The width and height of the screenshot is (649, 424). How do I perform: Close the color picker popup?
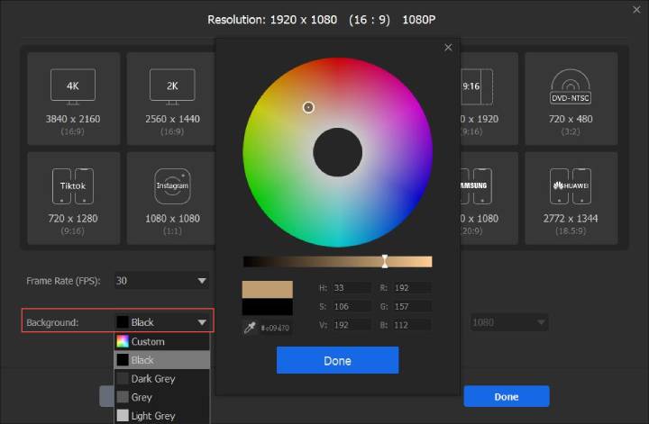click(448, 48)
